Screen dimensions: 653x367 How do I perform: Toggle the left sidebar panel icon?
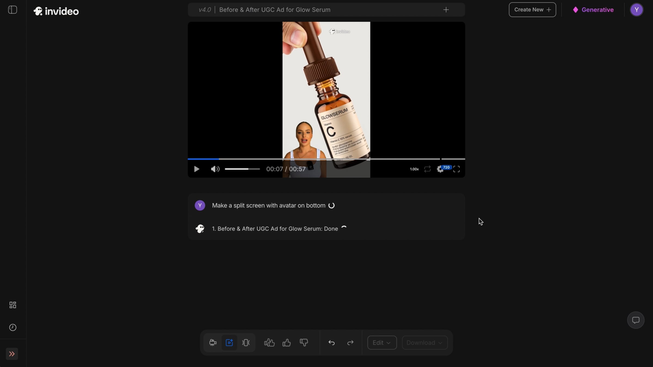point(13,10)
